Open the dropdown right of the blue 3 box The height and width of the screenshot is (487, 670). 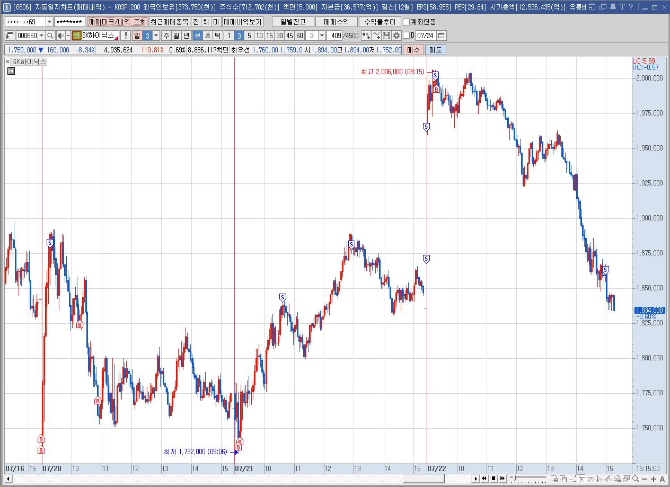[x=156, y=36]
